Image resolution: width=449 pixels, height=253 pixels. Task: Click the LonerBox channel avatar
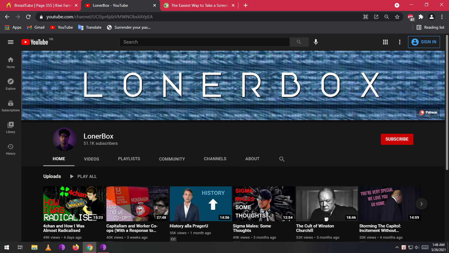click(x=65, y=139)
